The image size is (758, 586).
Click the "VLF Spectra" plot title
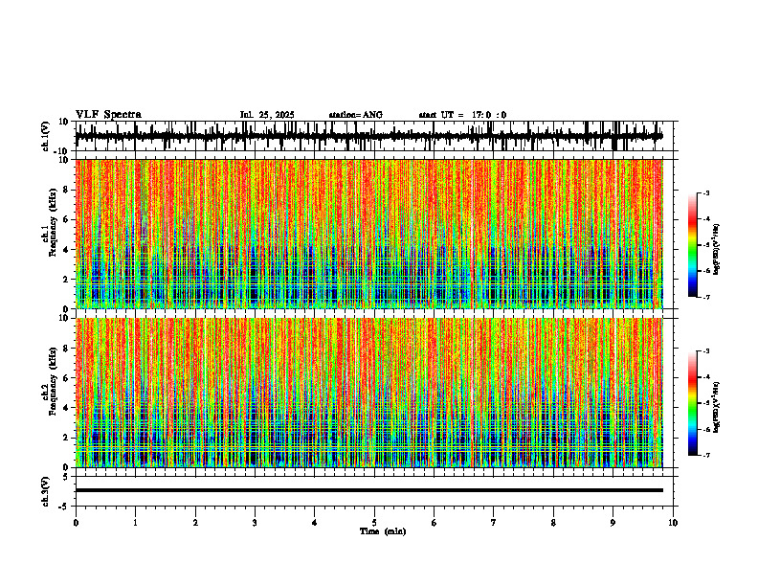tap(108, 115)
